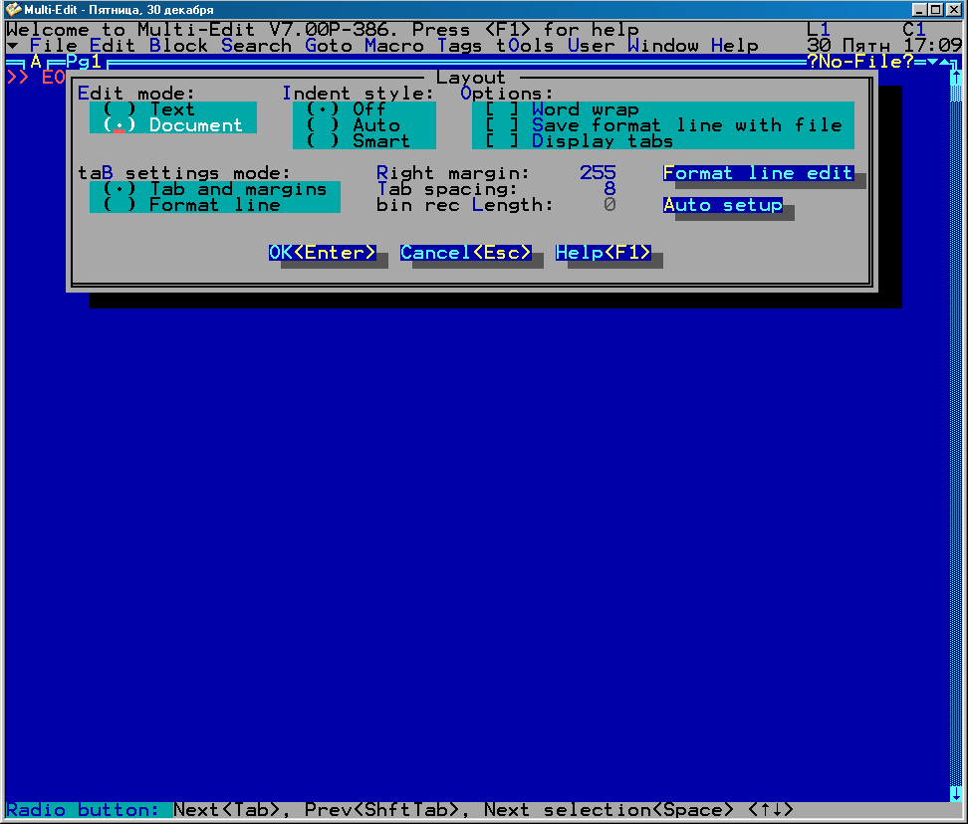Click the 17:09 clock display

(x=932, y=46)
